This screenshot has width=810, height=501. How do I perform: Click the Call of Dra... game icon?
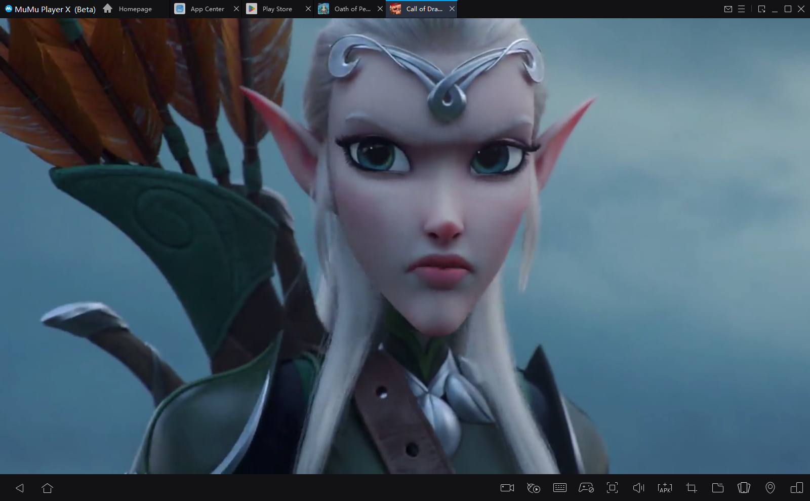pyautogui.click(x=395, y=9)
